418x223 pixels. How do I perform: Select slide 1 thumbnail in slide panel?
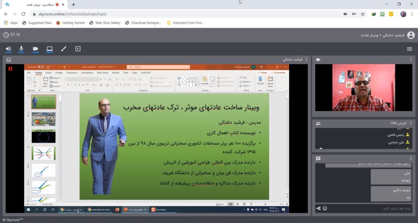coord(43,102)
